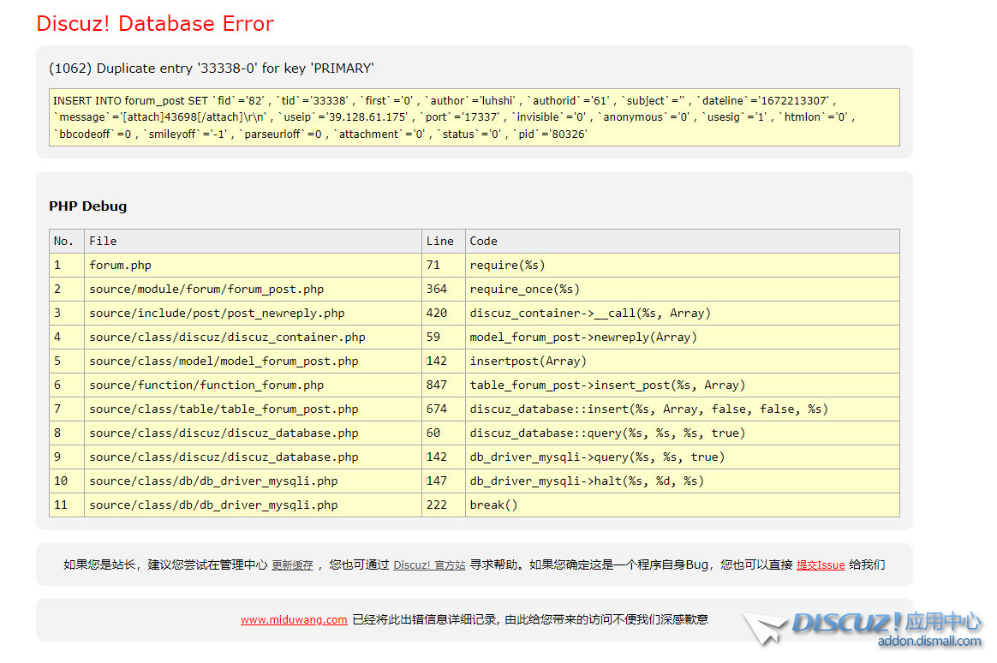Select source/module/forum/forum_post.php cell

(253, 290)
